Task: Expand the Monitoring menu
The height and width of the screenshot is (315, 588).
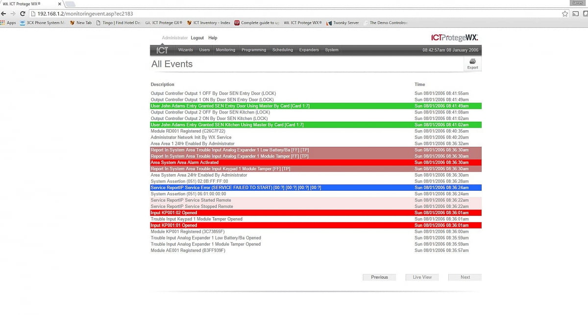Action: [225, 50]
